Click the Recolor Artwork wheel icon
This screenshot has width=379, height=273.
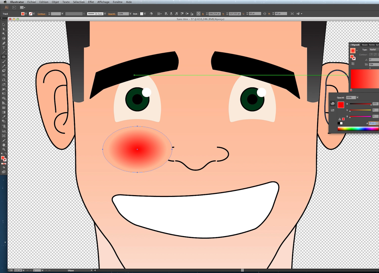point(151,14)
